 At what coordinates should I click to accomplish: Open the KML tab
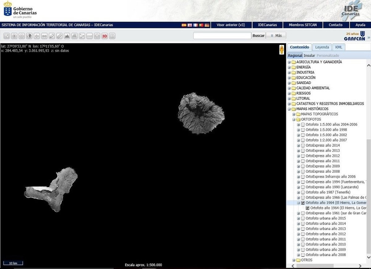pos(339,47)
